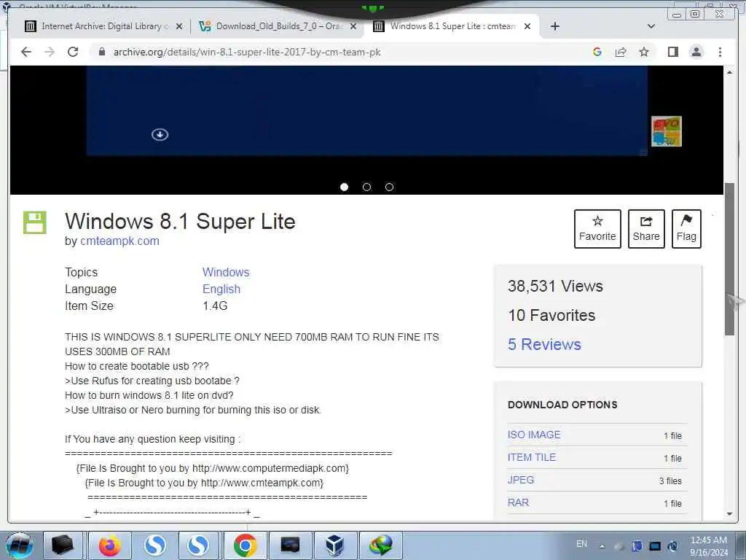Toggle the browser side panel
This screenshot has height=560, width=746.
coord(672,52)
